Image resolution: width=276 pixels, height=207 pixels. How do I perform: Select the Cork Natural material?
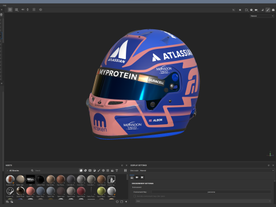101,179
